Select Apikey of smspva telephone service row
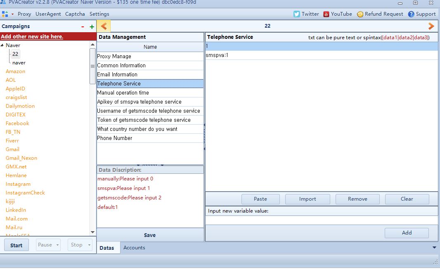Screen dimensions: 440x270 click(x=139, y=102)
